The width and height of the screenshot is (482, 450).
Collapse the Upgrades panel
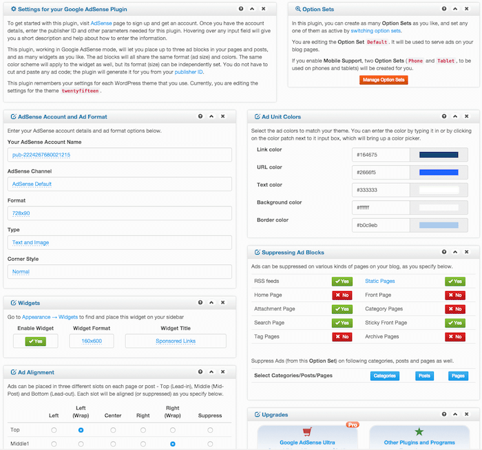[x=455, y=414]
